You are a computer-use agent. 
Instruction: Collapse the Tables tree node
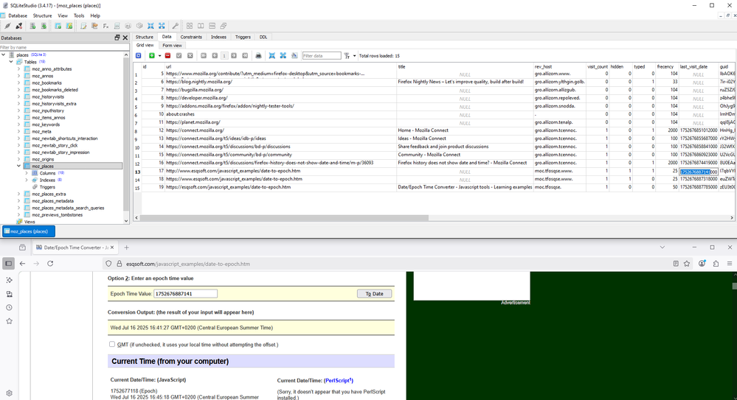click(11, 62)
